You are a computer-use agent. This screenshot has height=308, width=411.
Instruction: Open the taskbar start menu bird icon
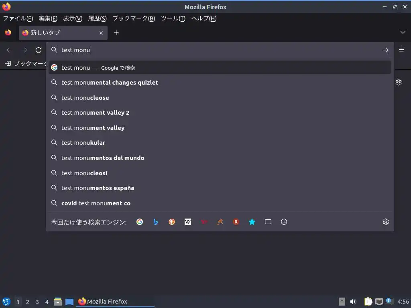[x=6, y=302]
